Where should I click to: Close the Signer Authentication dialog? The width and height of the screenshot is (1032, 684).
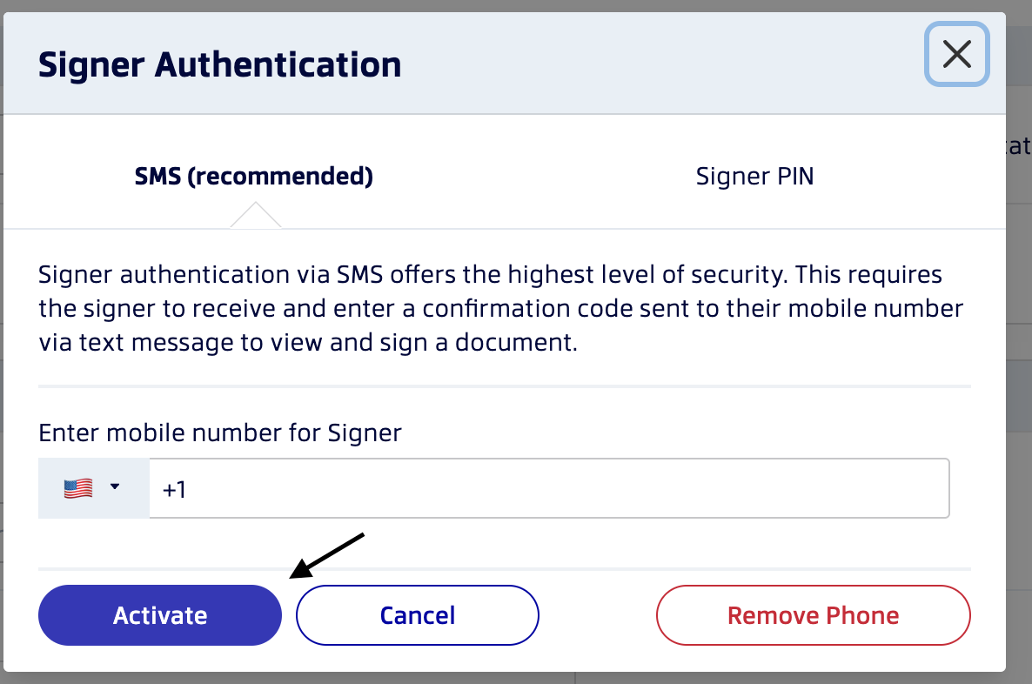(956, 54)
